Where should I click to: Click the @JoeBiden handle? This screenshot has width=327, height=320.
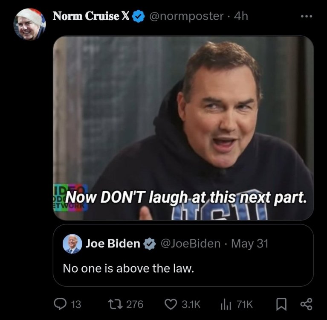pos(190,244)
